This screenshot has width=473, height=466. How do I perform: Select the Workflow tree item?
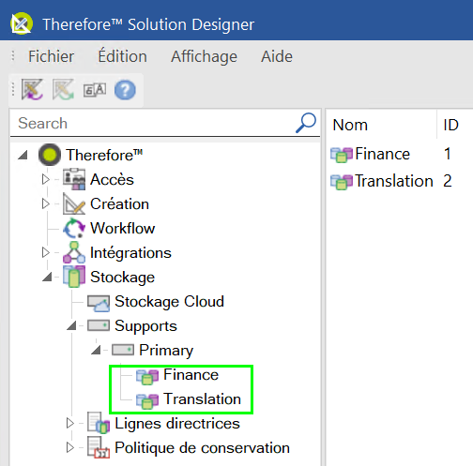(123, 228)
